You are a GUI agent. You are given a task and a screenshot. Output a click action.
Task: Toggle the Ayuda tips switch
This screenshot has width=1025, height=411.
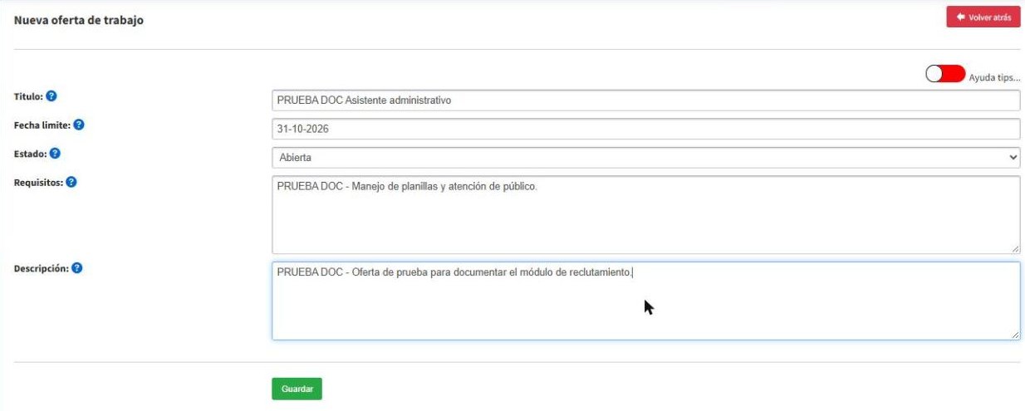coord(945,74)
